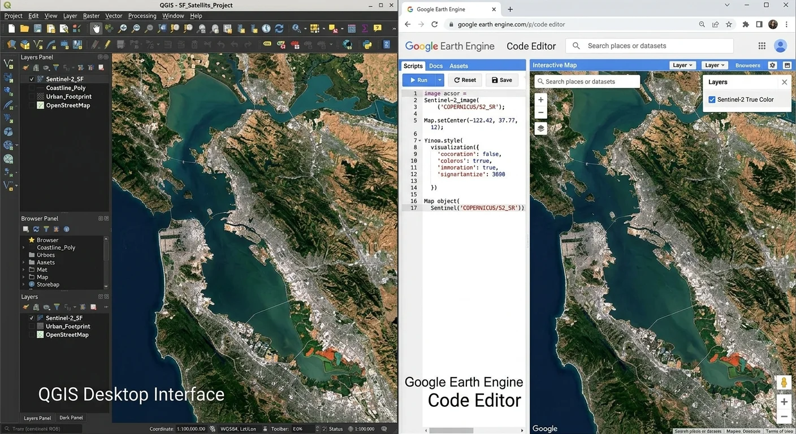Run the Earth Engine script
The height and width of the screenshot is (434, 796).
(x=418, y=80)
